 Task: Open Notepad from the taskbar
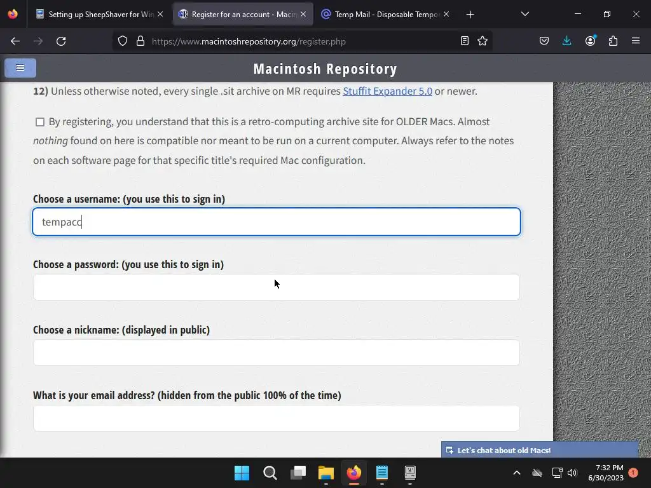click(x=382, y=473)
